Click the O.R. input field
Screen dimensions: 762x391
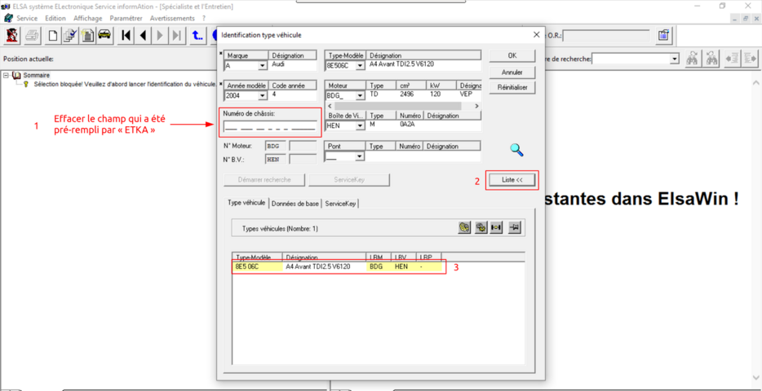[606, 35]
